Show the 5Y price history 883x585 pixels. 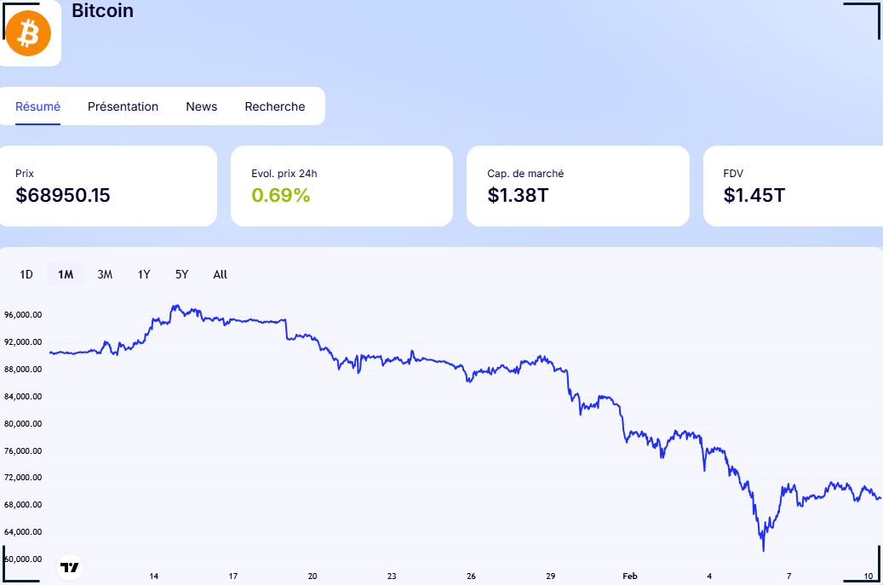click(x=182, y=274)
